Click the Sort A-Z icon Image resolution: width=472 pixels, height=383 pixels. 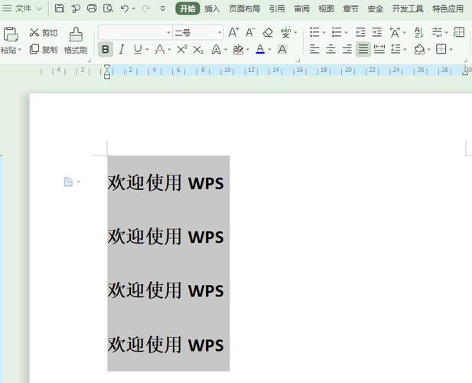click(418, 32)
